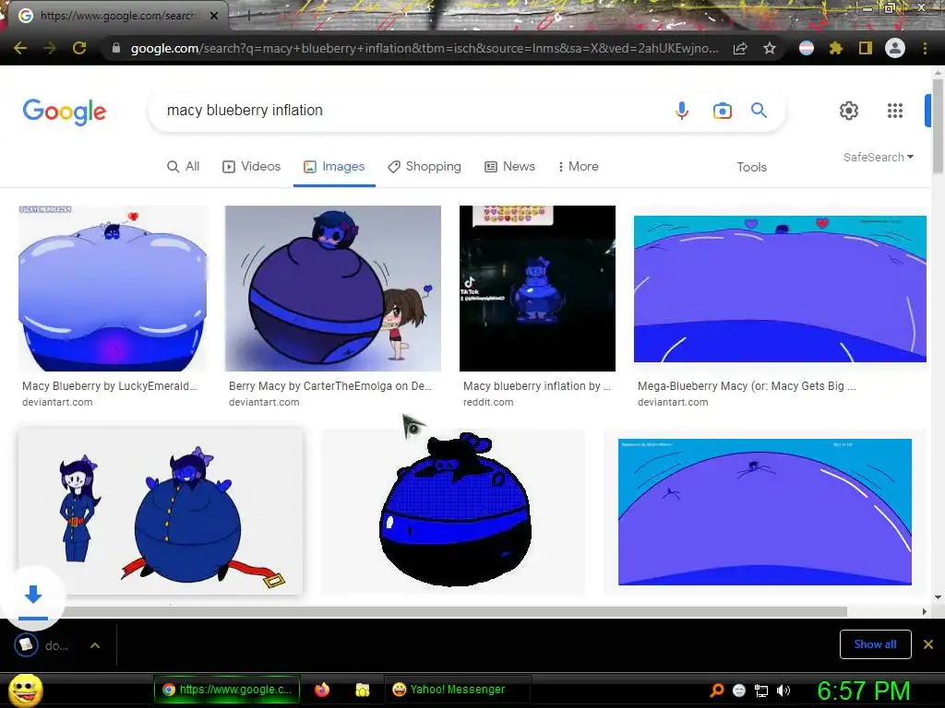Open the Yahoo! Messenger taskbar button
This screenshot has height=708, width=945.
tap(458, 690)
